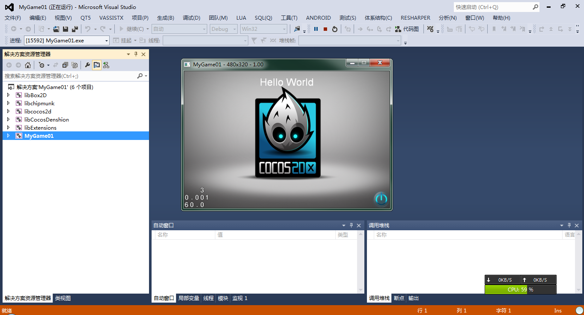Screen dimensions: 584x315
Task: Open Properties via the wrench icon
Action: [x=87, y=65]
